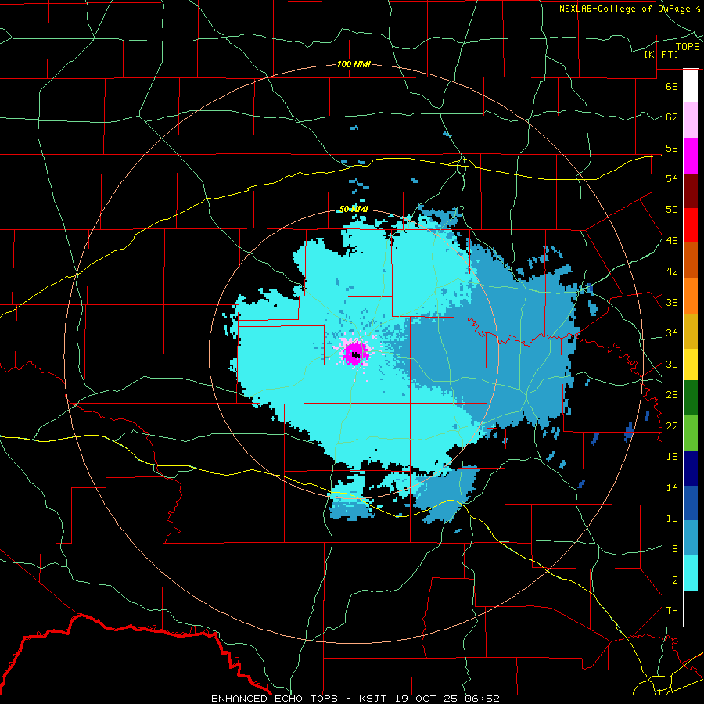Image resolution: width=704 pixels, height=704 pixels.
Task: Click the gold 34-38 legend swatch
Action: [691, 331]
